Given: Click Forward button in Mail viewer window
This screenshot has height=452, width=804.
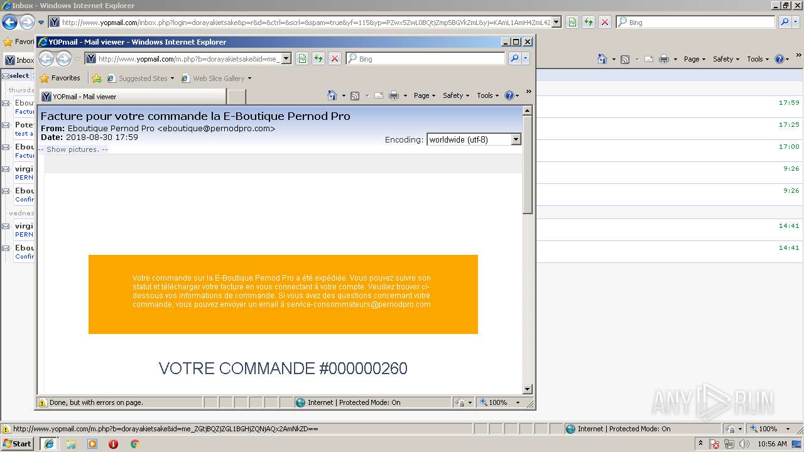Looking at the screenshot, I should [x=63, y=59].
